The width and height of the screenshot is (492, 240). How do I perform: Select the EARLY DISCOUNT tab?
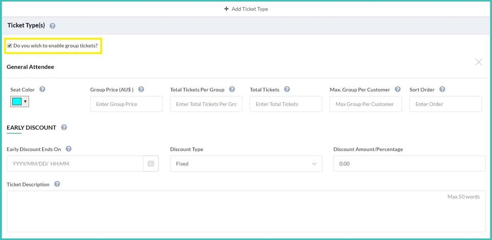tap(31, 128)
